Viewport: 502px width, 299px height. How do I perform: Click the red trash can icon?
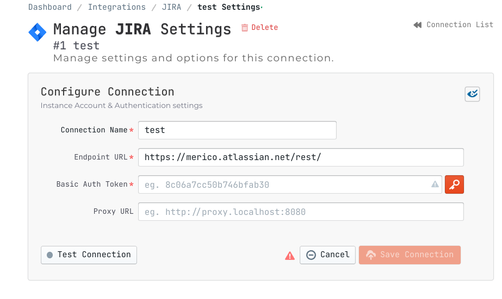(x=245, y=28)
